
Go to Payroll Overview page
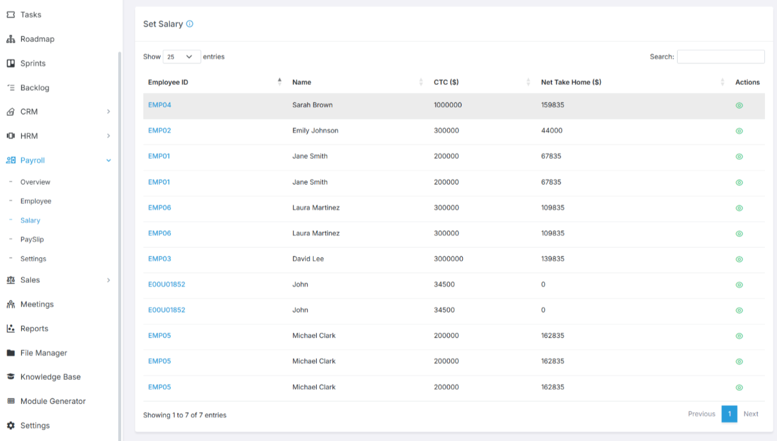pos(35,182)
